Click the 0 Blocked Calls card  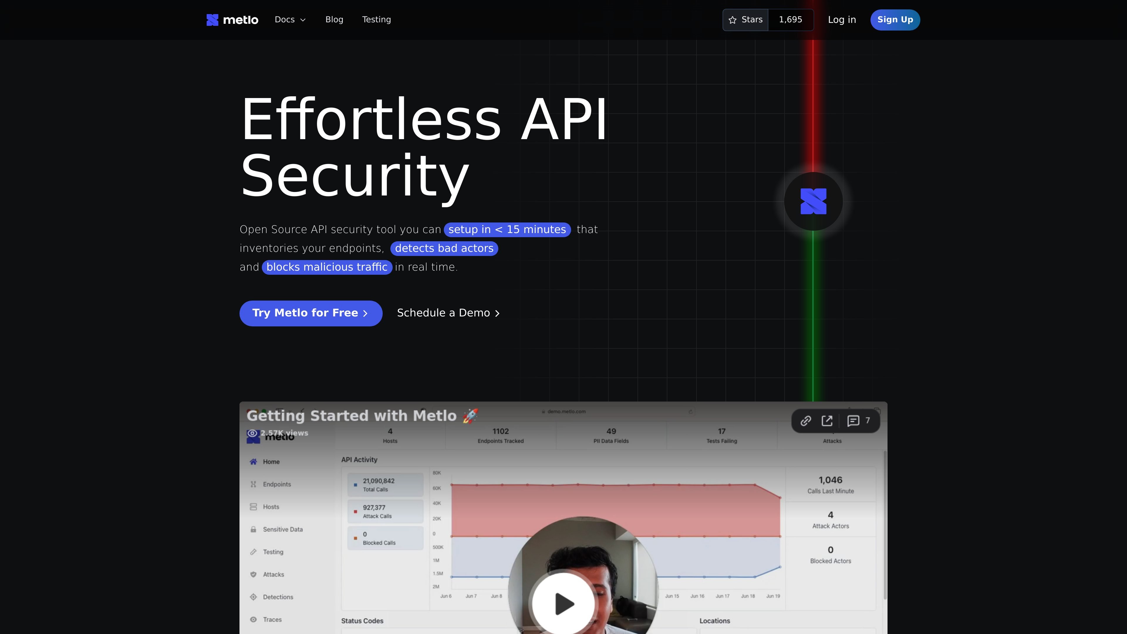coord(385,538)
